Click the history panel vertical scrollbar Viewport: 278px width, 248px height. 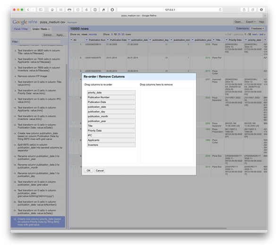(67, 146)
